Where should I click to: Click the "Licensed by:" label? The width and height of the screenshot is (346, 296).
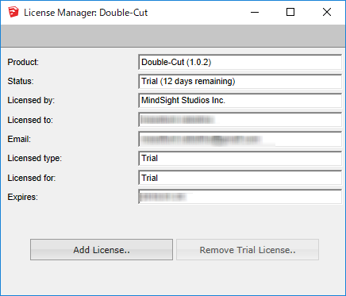click(31, 101)
